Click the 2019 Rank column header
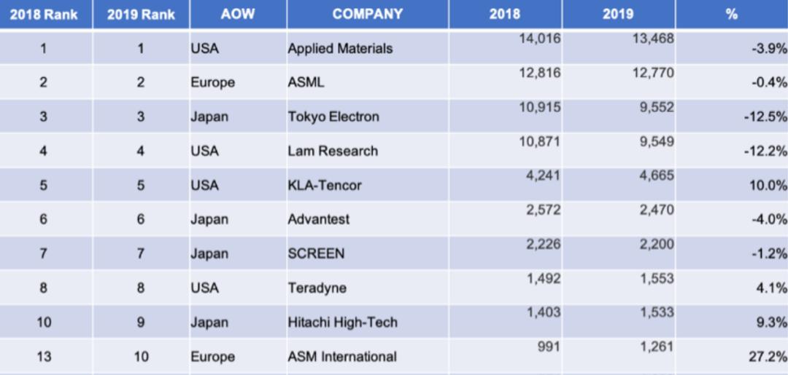This screenshot has height=375, width=788. click(x=141, y=14)
